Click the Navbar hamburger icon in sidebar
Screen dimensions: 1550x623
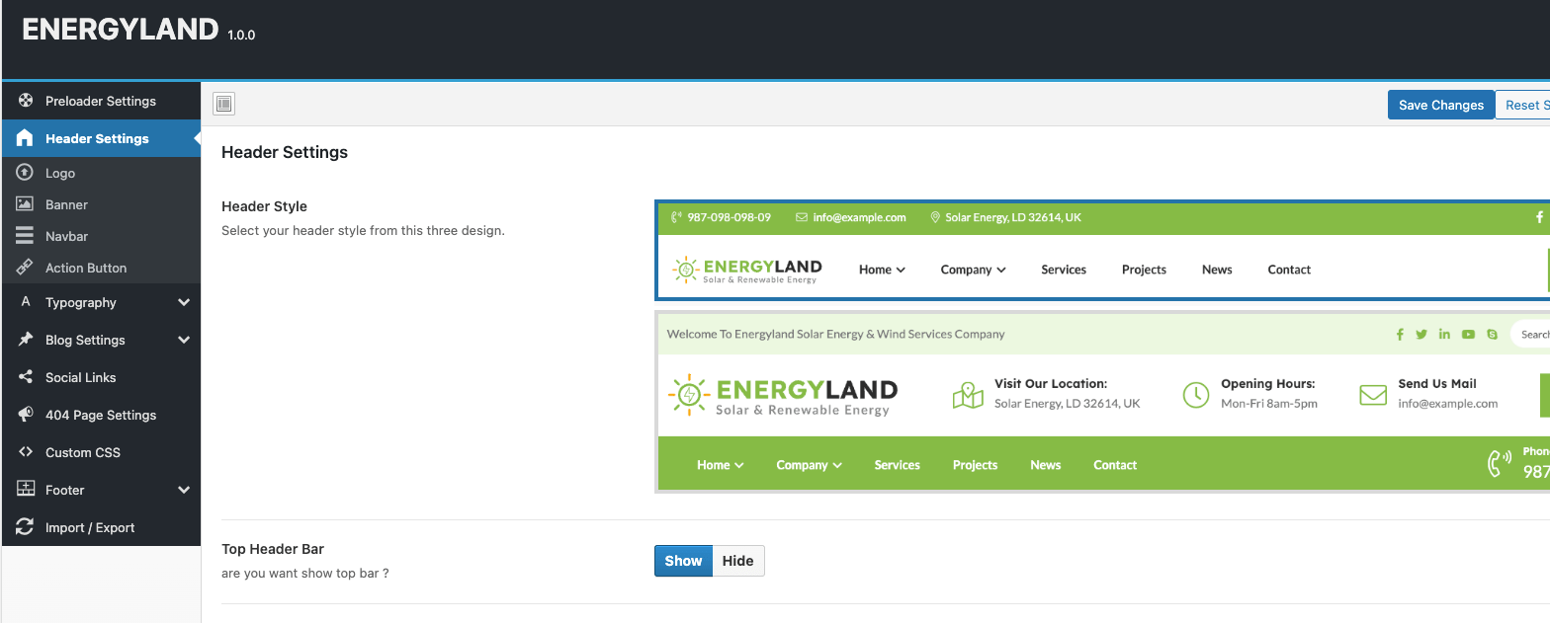pyautogui.click(x=26, y=236)
